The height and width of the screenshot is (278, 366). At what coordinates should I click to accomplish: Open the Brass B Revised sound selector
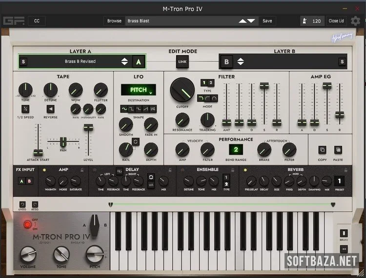tap(80, 61)
